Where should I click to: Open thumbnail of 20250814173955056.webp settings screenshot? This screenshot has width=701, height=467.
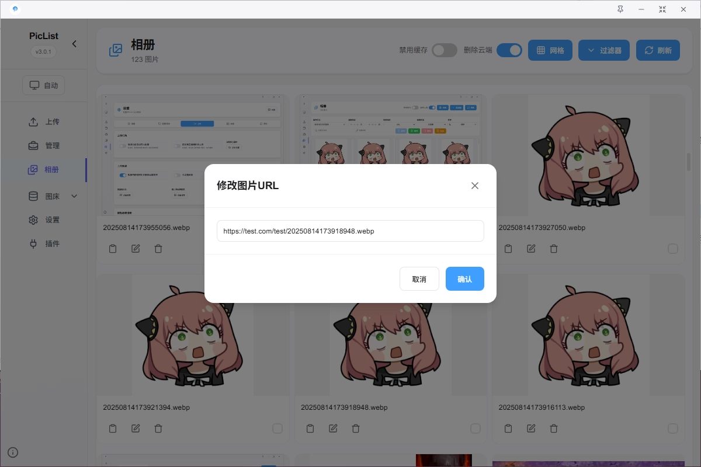[192, 155]
